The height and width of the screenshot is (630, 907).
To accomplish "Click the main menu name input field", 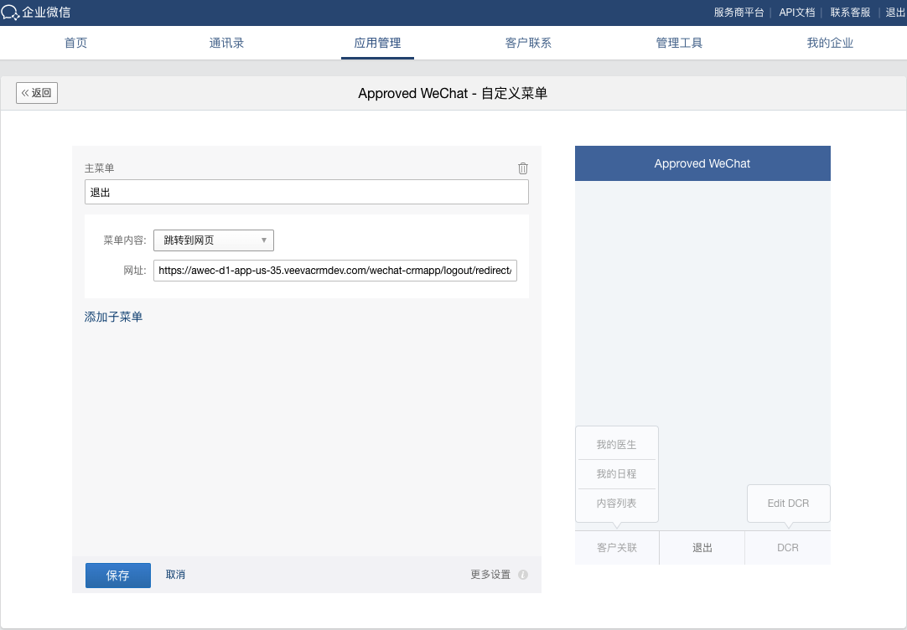I will (306, 192).
